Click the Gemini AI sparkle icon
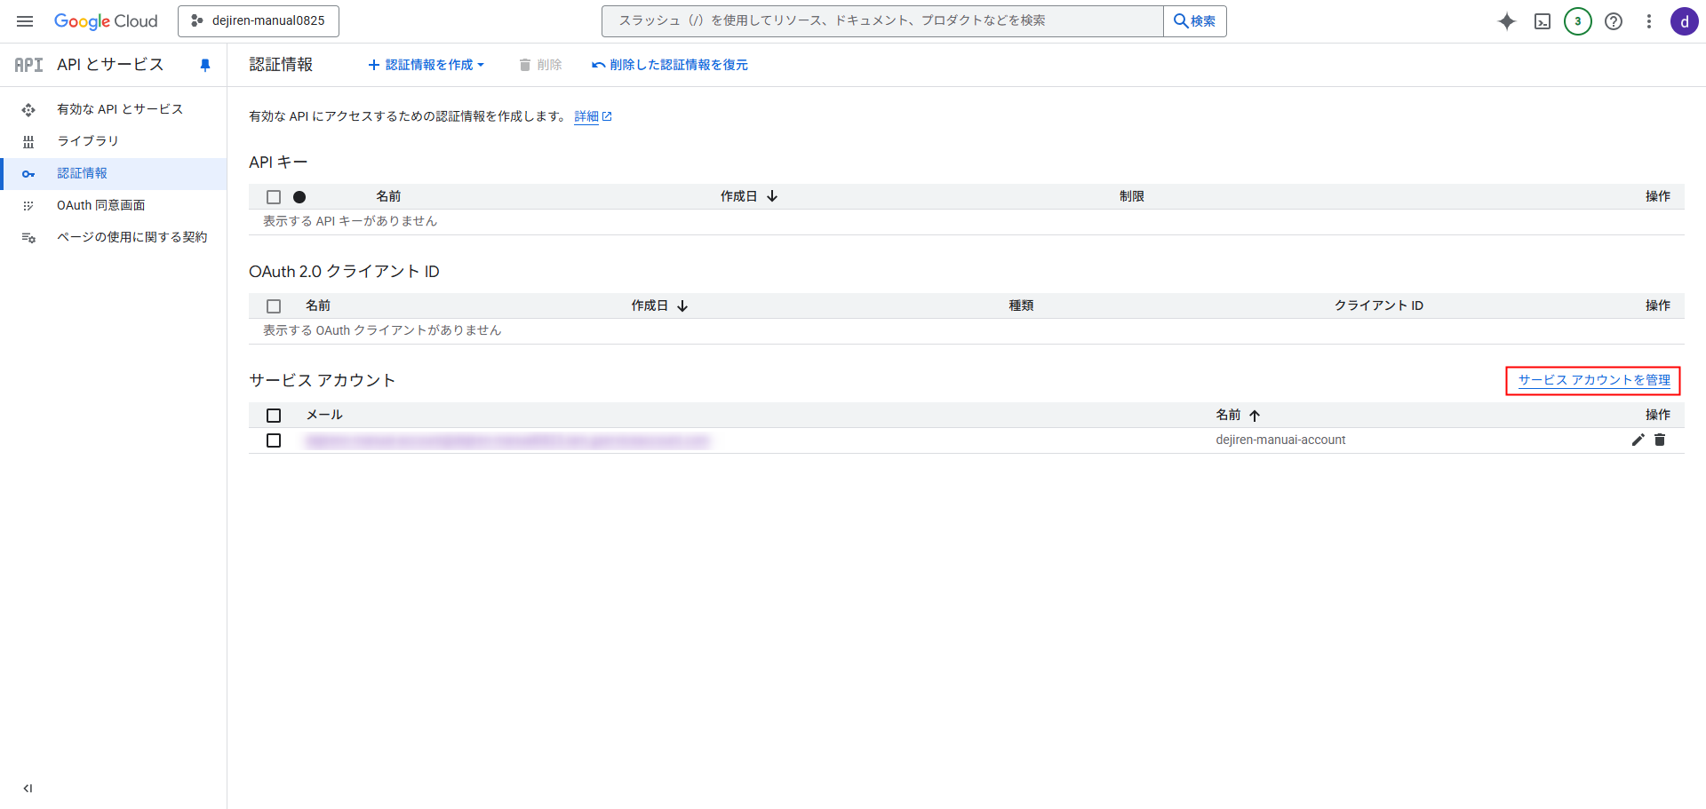The width and height of the screenshot is (1706, 809). pyautogui.click(x=1507, y=21)
